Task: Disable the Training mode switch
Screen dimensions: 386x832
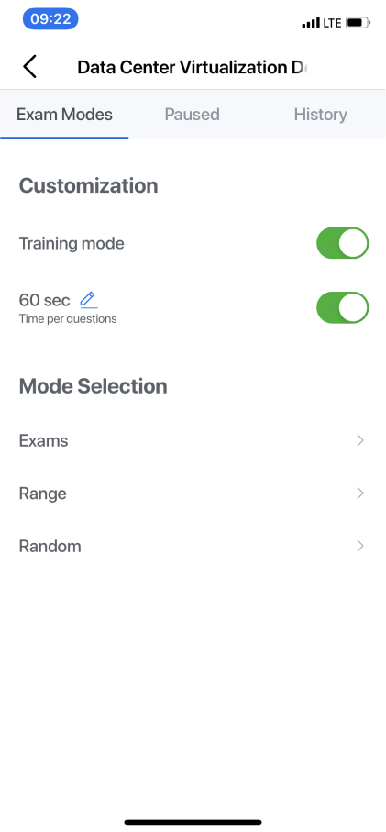Action: point(343,243)
